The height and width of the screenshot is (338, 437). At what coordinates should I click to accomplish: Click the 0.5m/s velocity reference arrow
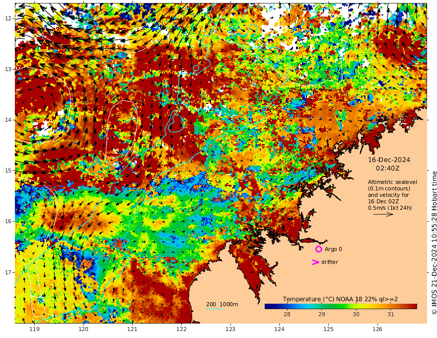(383, 214)
